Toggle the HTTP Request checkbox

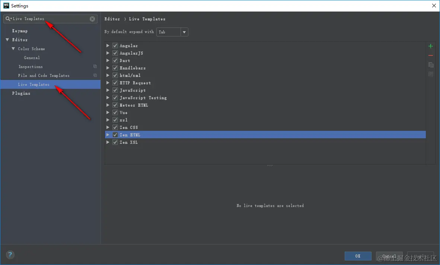coord(115,83)
